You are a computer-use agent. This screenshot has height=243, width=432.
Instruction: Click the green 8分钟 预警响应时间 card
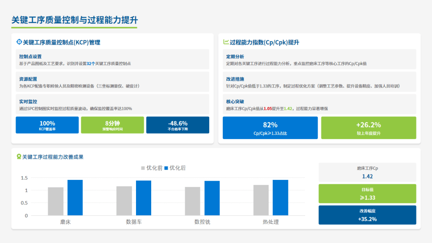[112, 125]
